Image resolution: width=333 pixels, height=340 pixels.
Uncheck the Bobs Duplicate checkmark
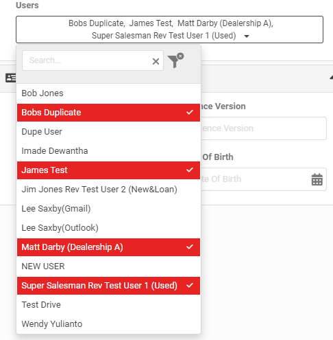(x=190, y=113)
